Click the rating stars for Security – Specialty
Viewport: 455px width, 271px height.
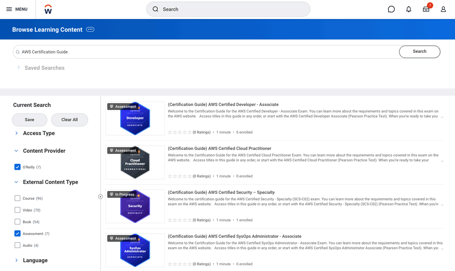180,220
